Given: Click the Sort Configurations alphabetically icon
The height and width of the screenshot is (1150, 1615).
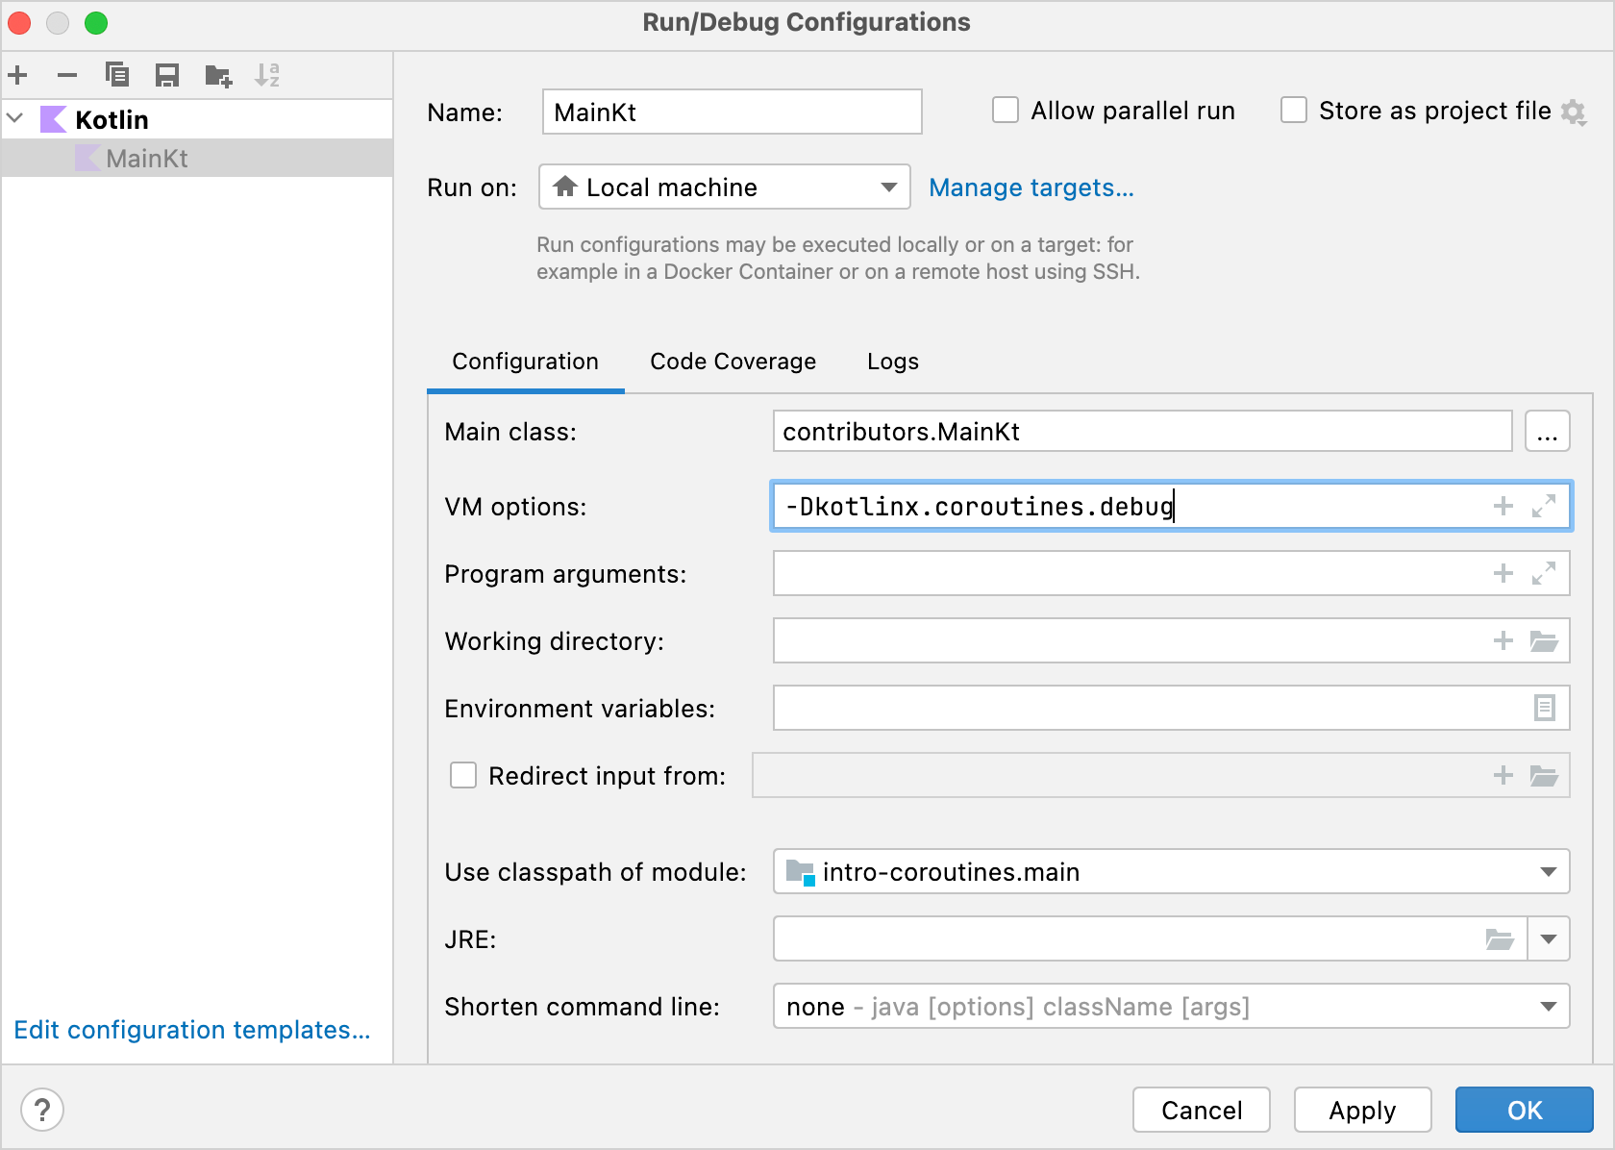Looking at the screenshot, I should pos(267,75).
